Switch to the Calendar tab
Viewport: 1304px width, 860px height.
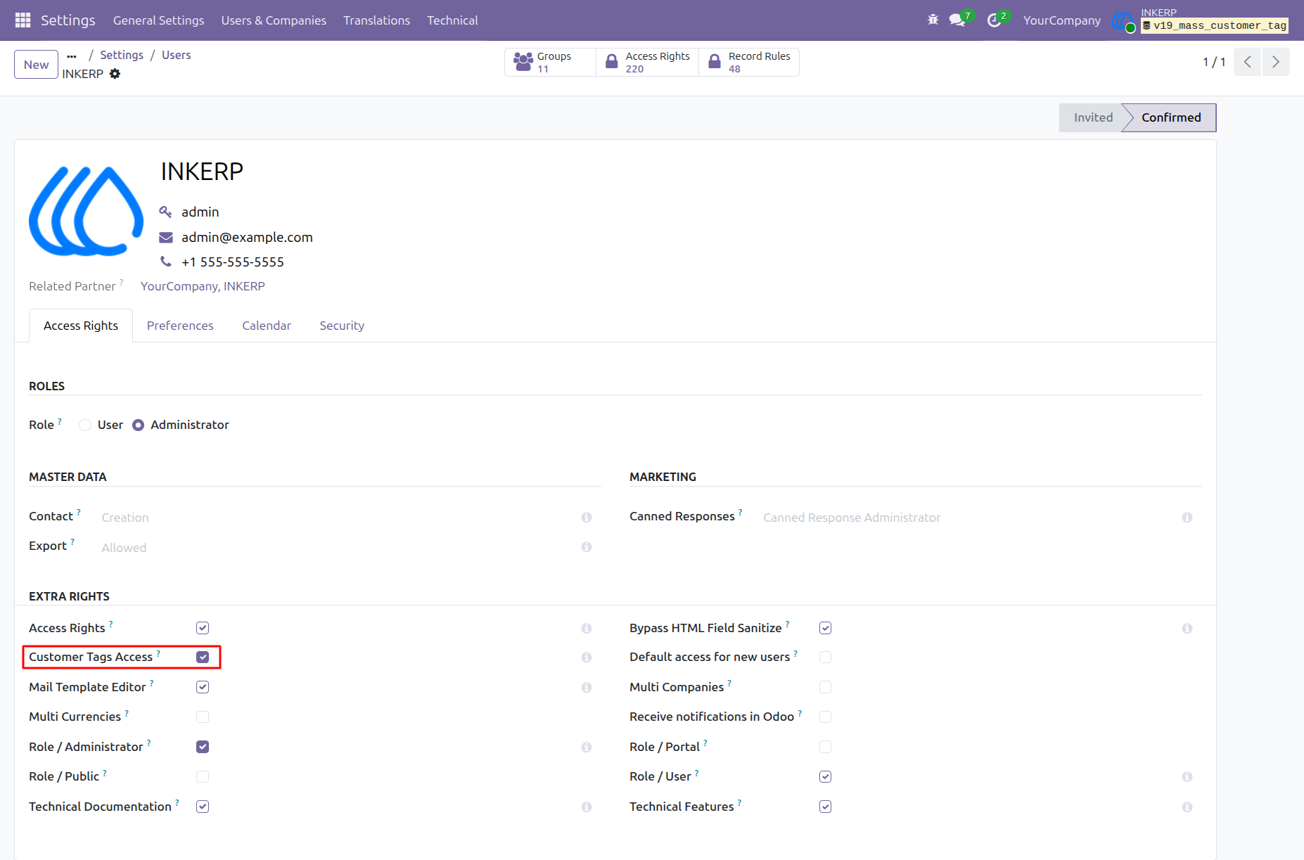[267, 326]
